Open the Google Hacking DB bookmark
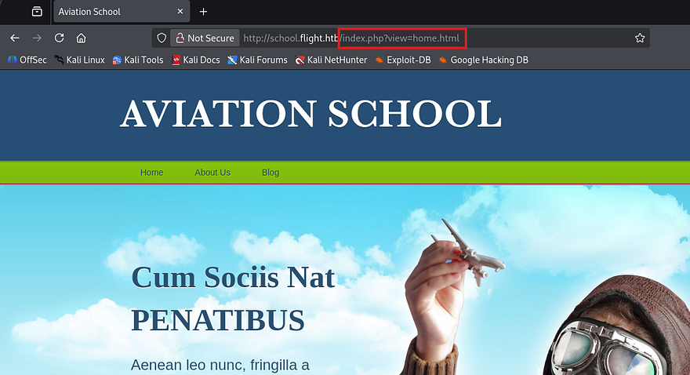This screenshot has height=375, width=690. point(483,60)
